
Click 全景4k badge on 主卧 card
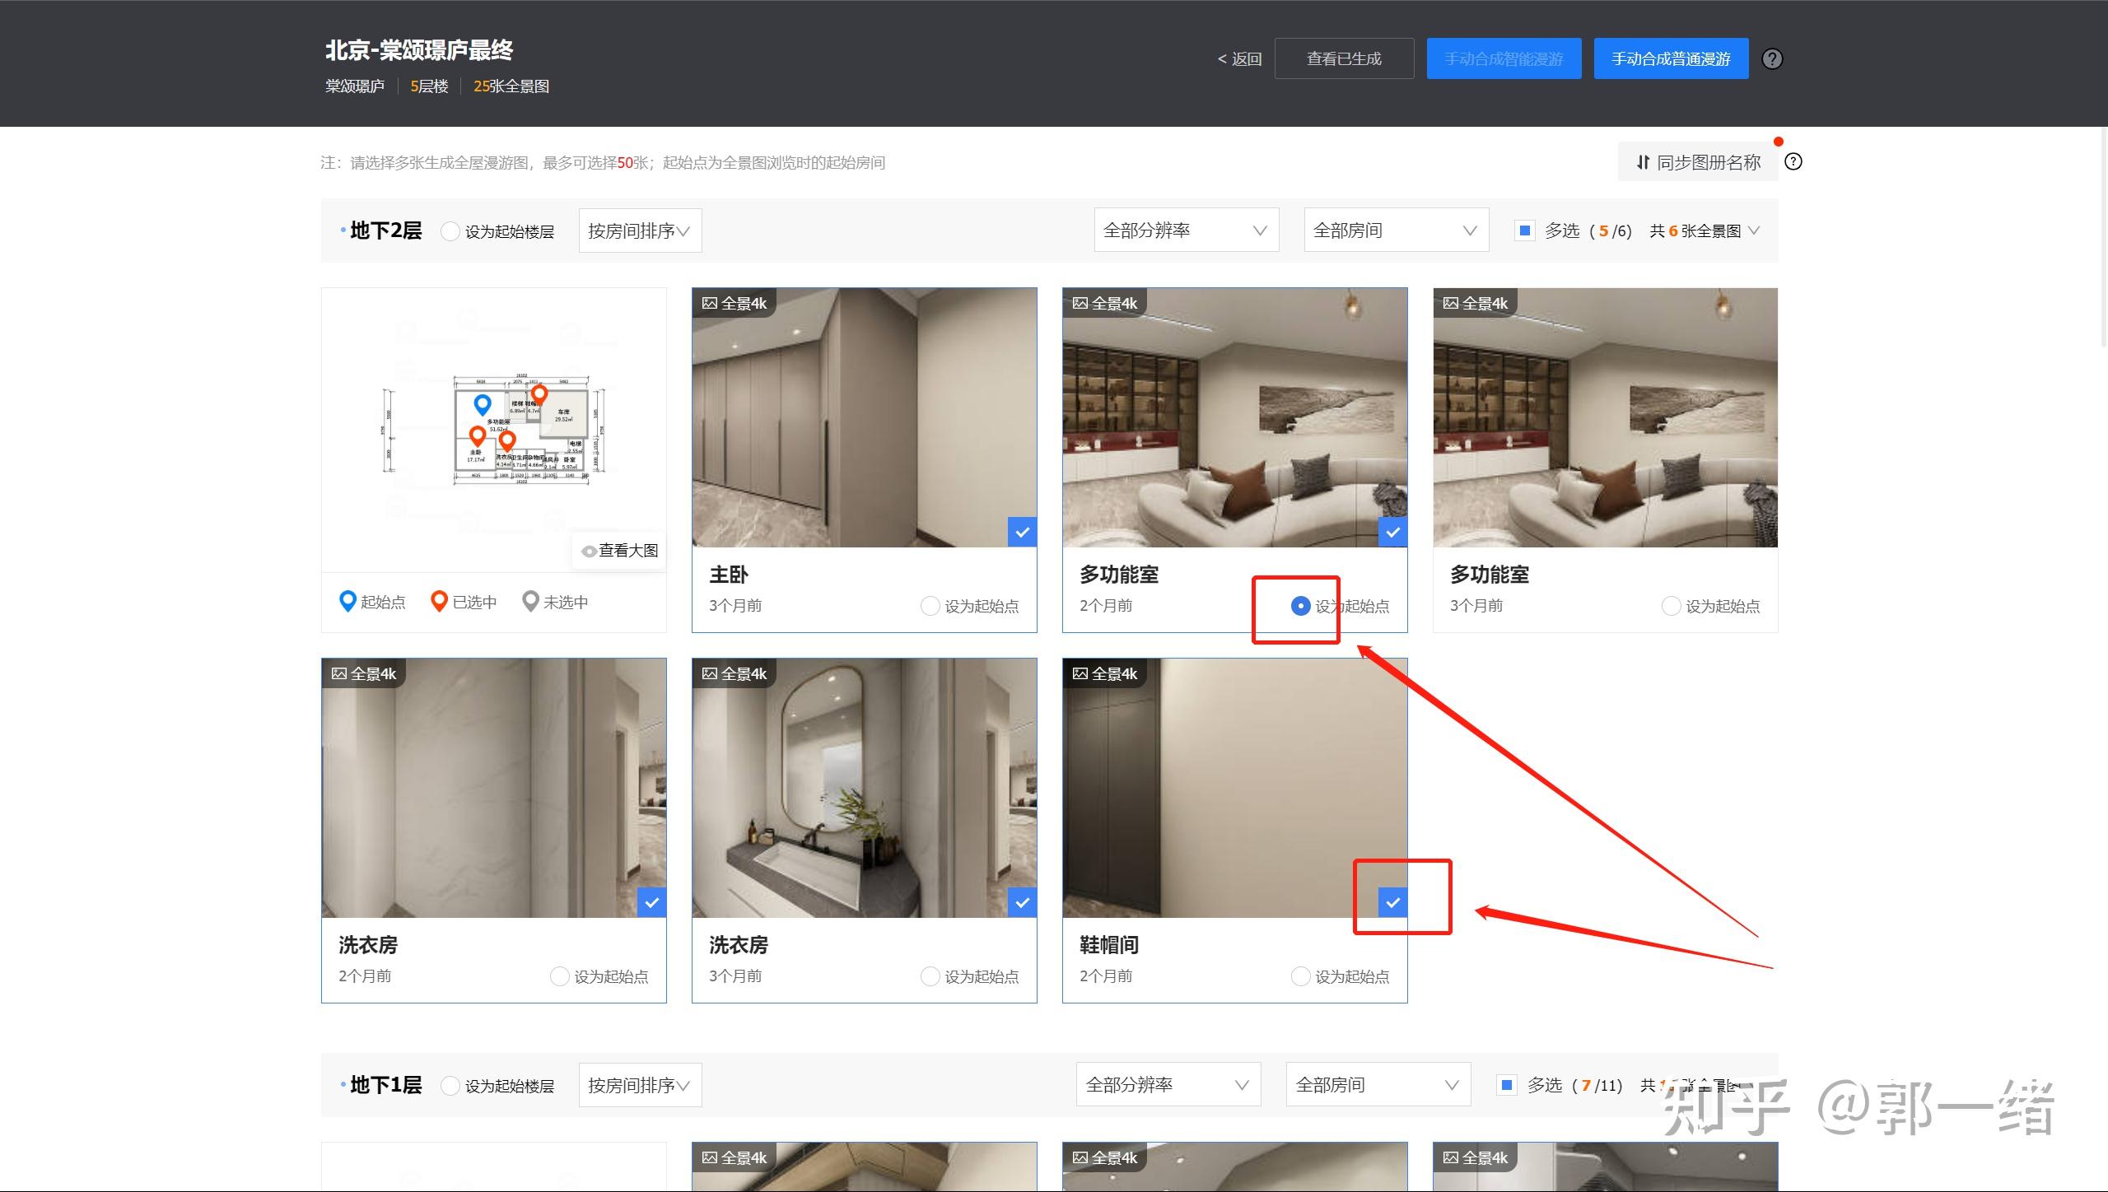point(734,303)
